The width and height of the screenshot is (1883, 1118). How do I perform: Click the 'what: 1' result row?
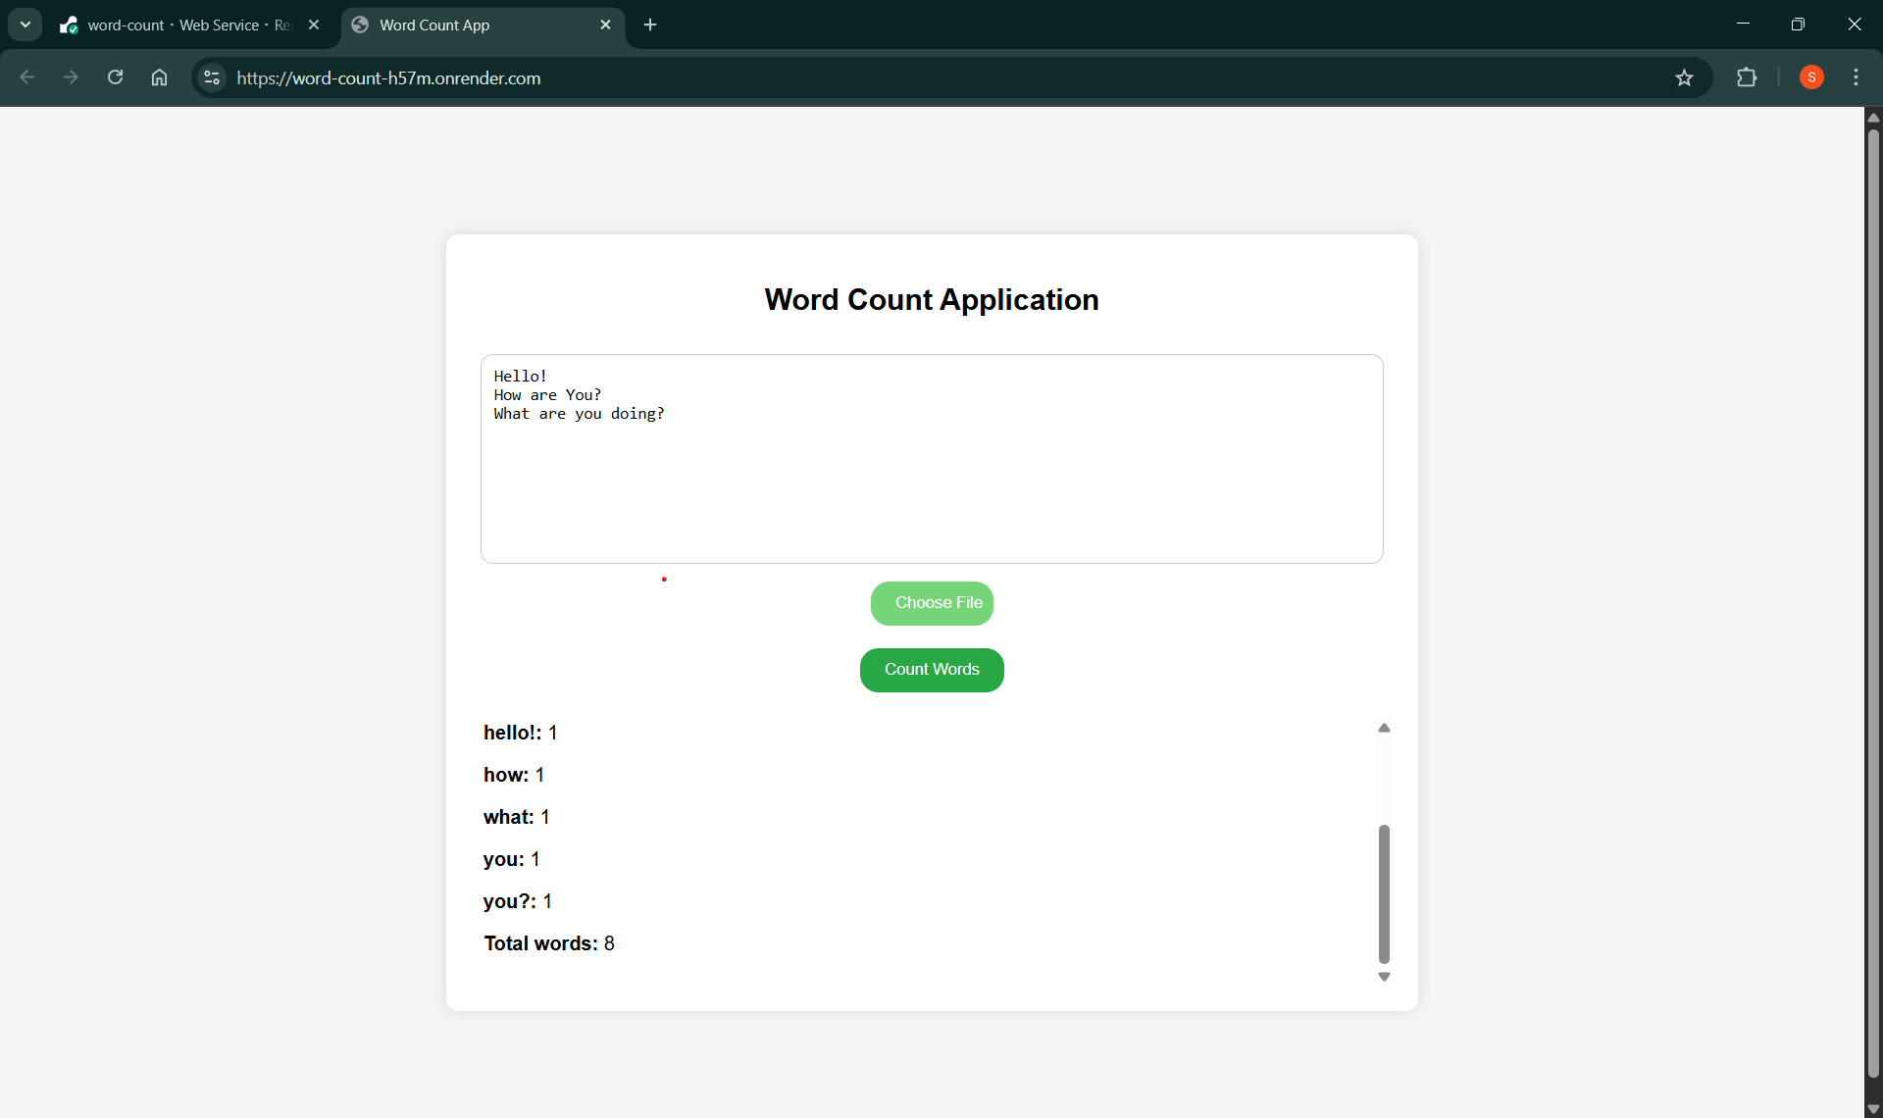(517, 817)
